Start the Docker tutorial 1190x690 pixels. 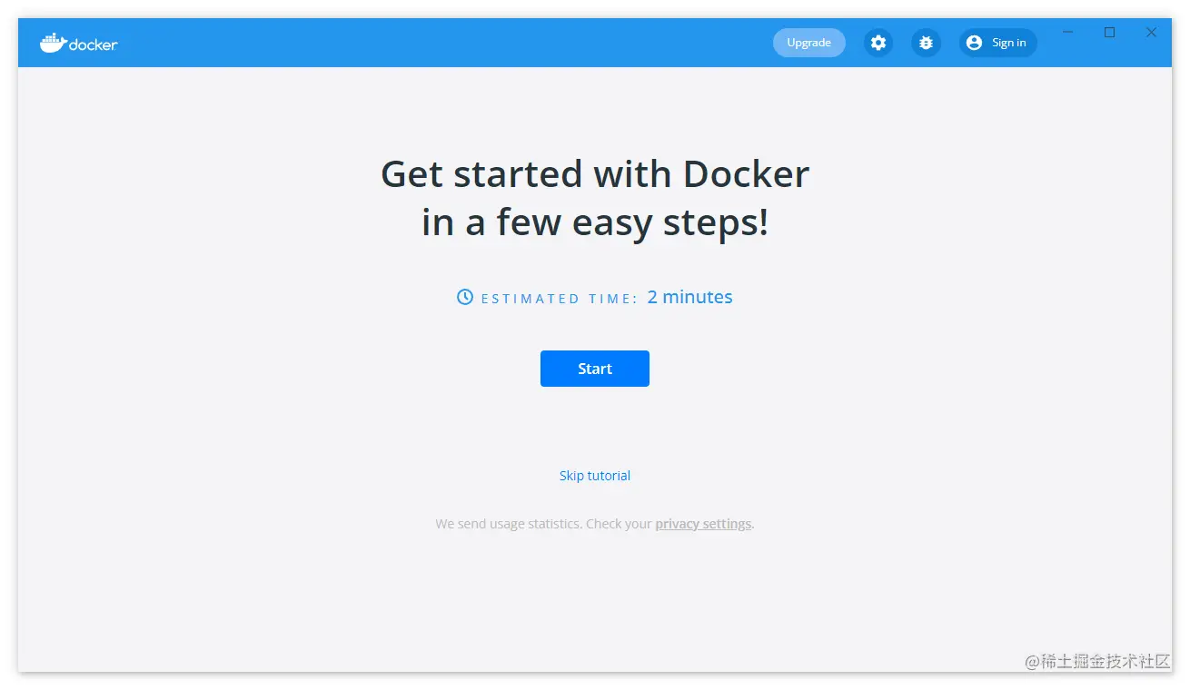595,369
